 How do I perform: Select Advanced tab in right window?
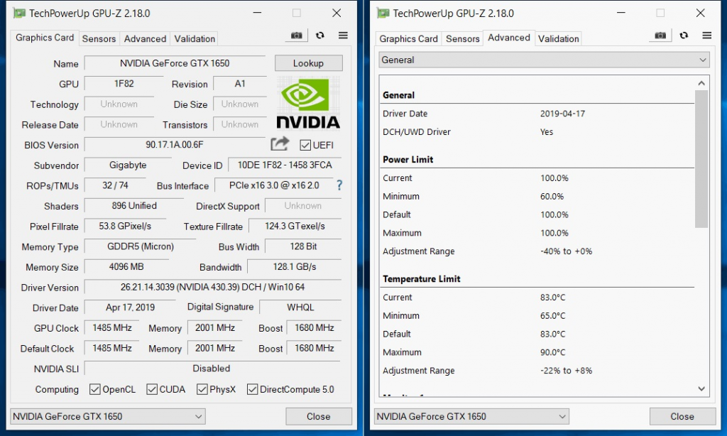[x=508, y=38]
